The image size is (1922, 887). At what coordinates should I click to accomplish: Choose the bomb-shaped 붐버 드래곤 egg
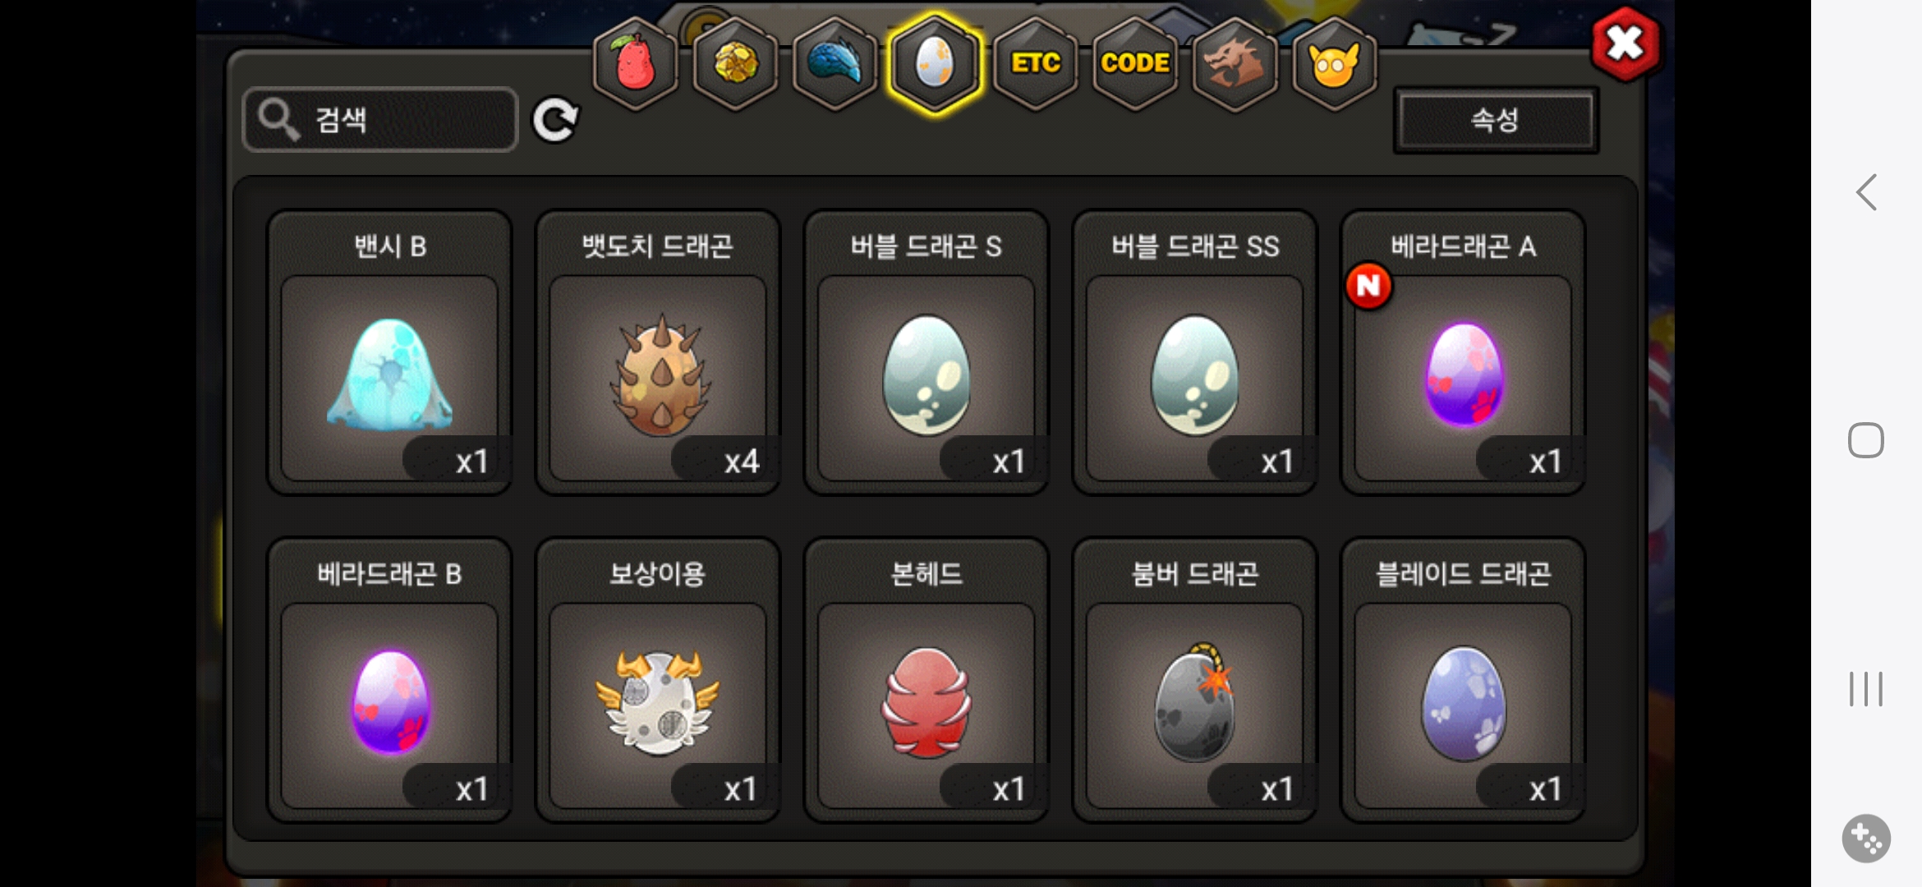click(x=1195, y=681)
